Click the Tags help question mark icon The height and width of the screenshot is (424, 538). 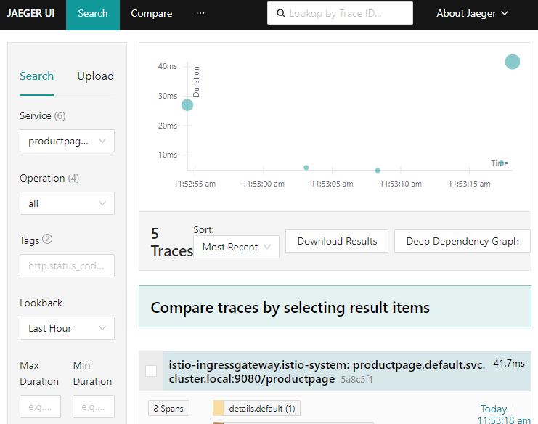tap(47, 239)
